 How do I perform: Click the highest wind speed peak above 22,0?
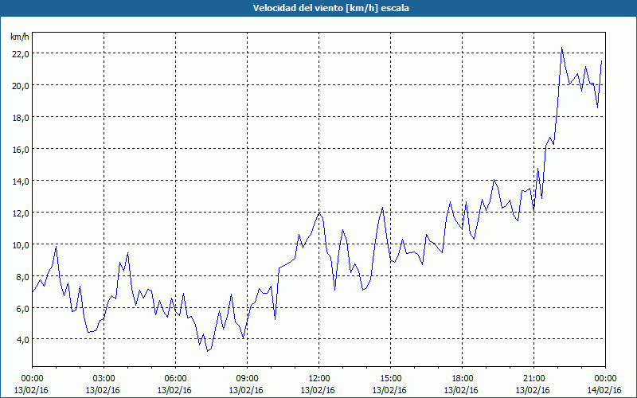(561, 48)
